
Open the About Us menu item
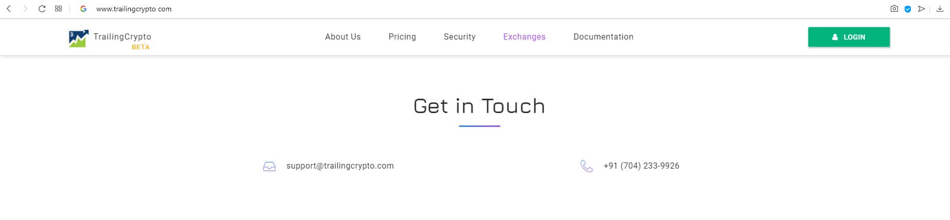click(x=343, y=37)
